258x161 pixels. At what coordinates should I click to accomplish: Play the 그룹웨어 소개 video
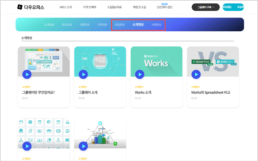pyautogui.click(x=83, y=74)
